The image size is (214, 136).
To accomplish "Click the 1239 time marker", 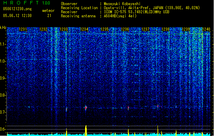I will coord(186,29).
